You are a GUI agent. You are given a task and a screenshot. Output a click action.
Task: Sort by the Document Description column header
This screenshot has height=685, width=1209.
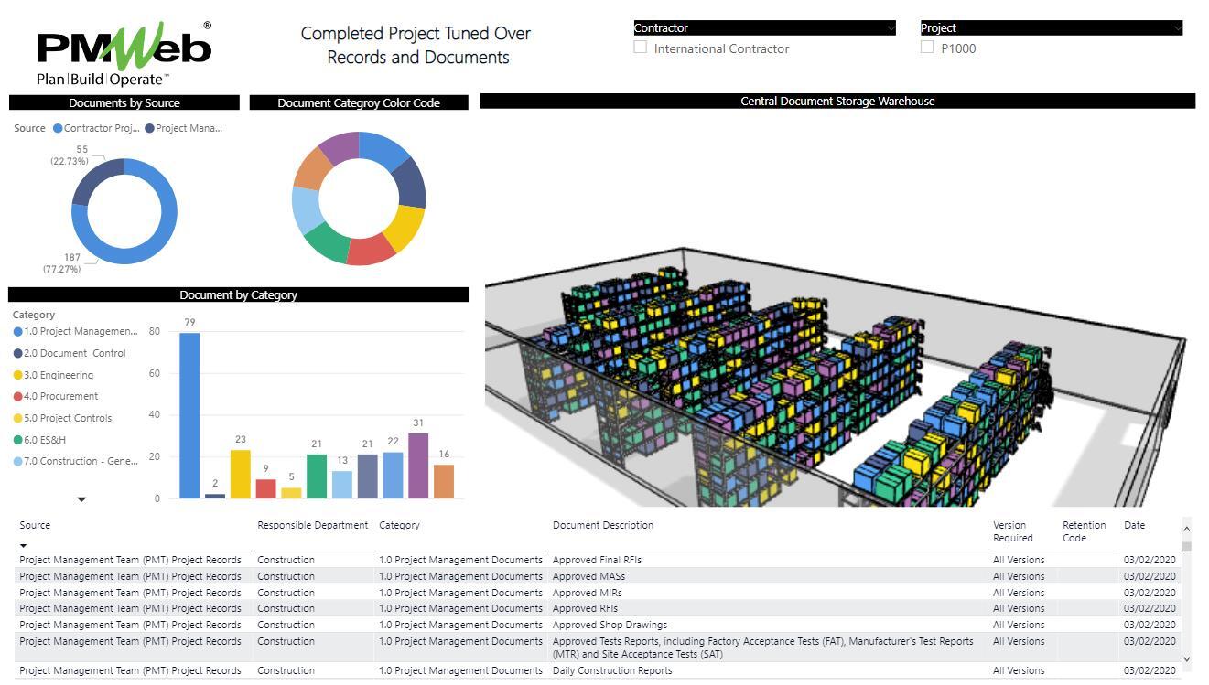click(602, 526)
